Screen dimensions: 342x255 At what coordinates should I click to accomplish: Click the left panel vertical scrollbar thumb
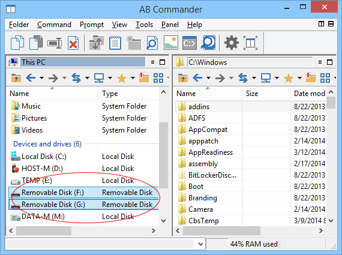coord(163,155)
